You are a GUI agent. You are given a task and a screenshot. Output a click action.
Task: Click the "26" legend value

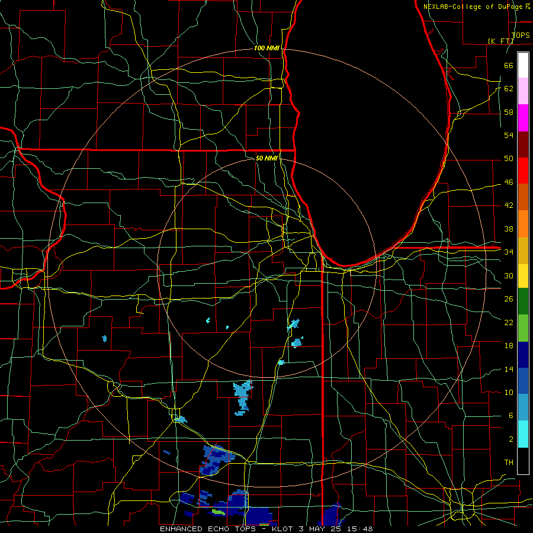coord(509,299)
